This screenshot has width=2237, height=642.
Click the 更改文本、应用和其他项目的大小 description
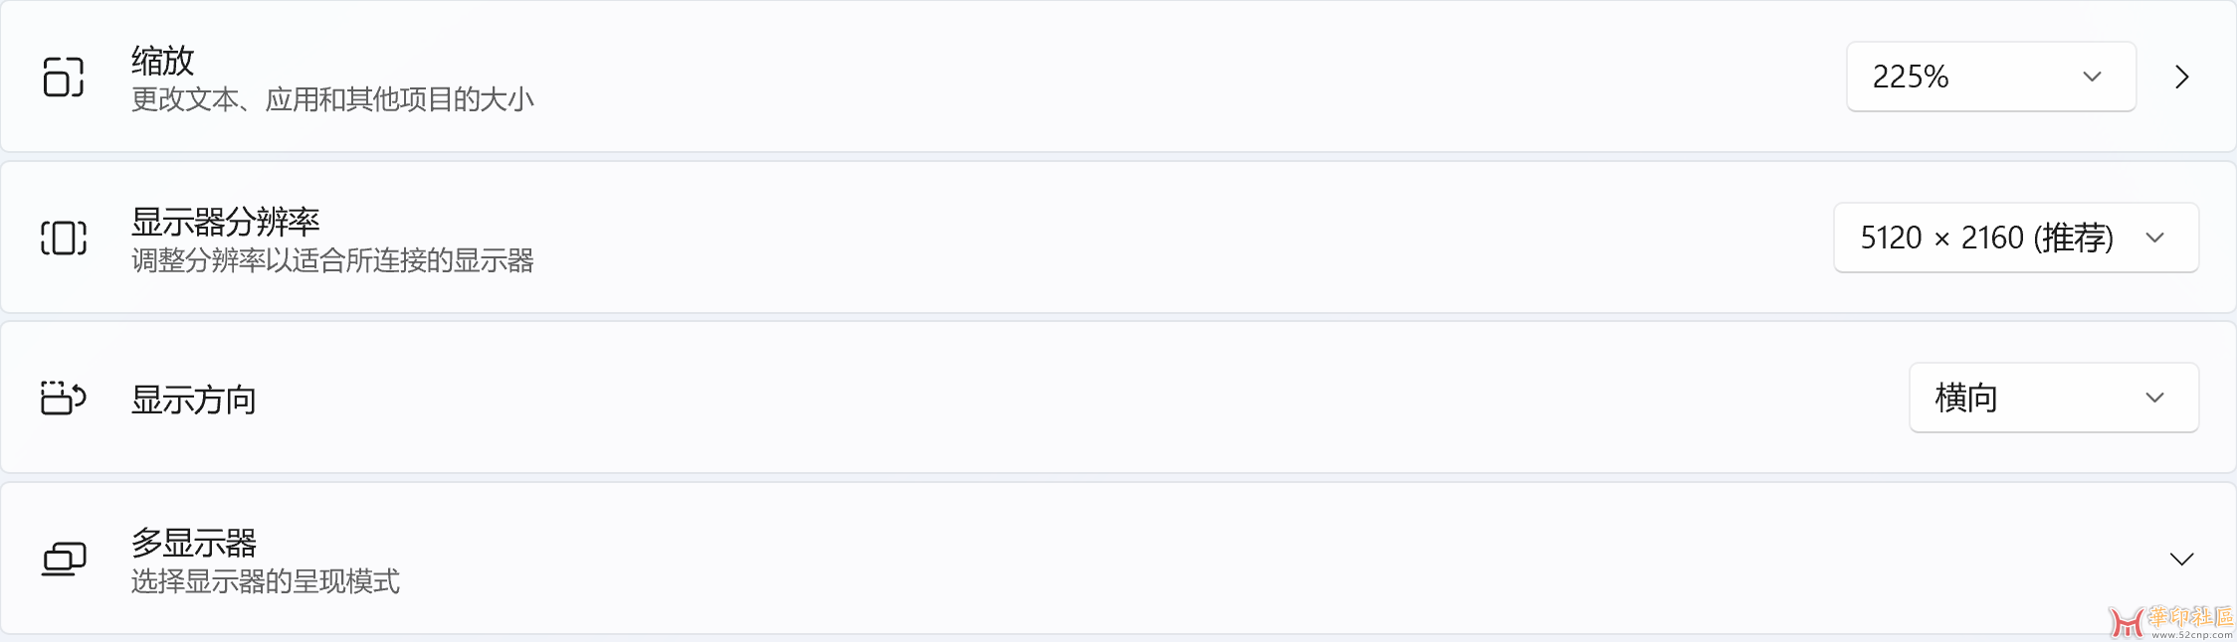pyautogui.click(x=332, y=99)
